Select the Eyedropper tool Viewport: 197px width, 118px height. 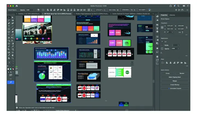[13, 46]
